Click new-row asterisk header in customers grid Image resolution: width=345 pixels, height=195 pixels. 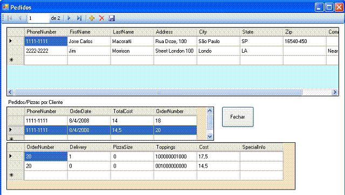(x=16, y=60)
